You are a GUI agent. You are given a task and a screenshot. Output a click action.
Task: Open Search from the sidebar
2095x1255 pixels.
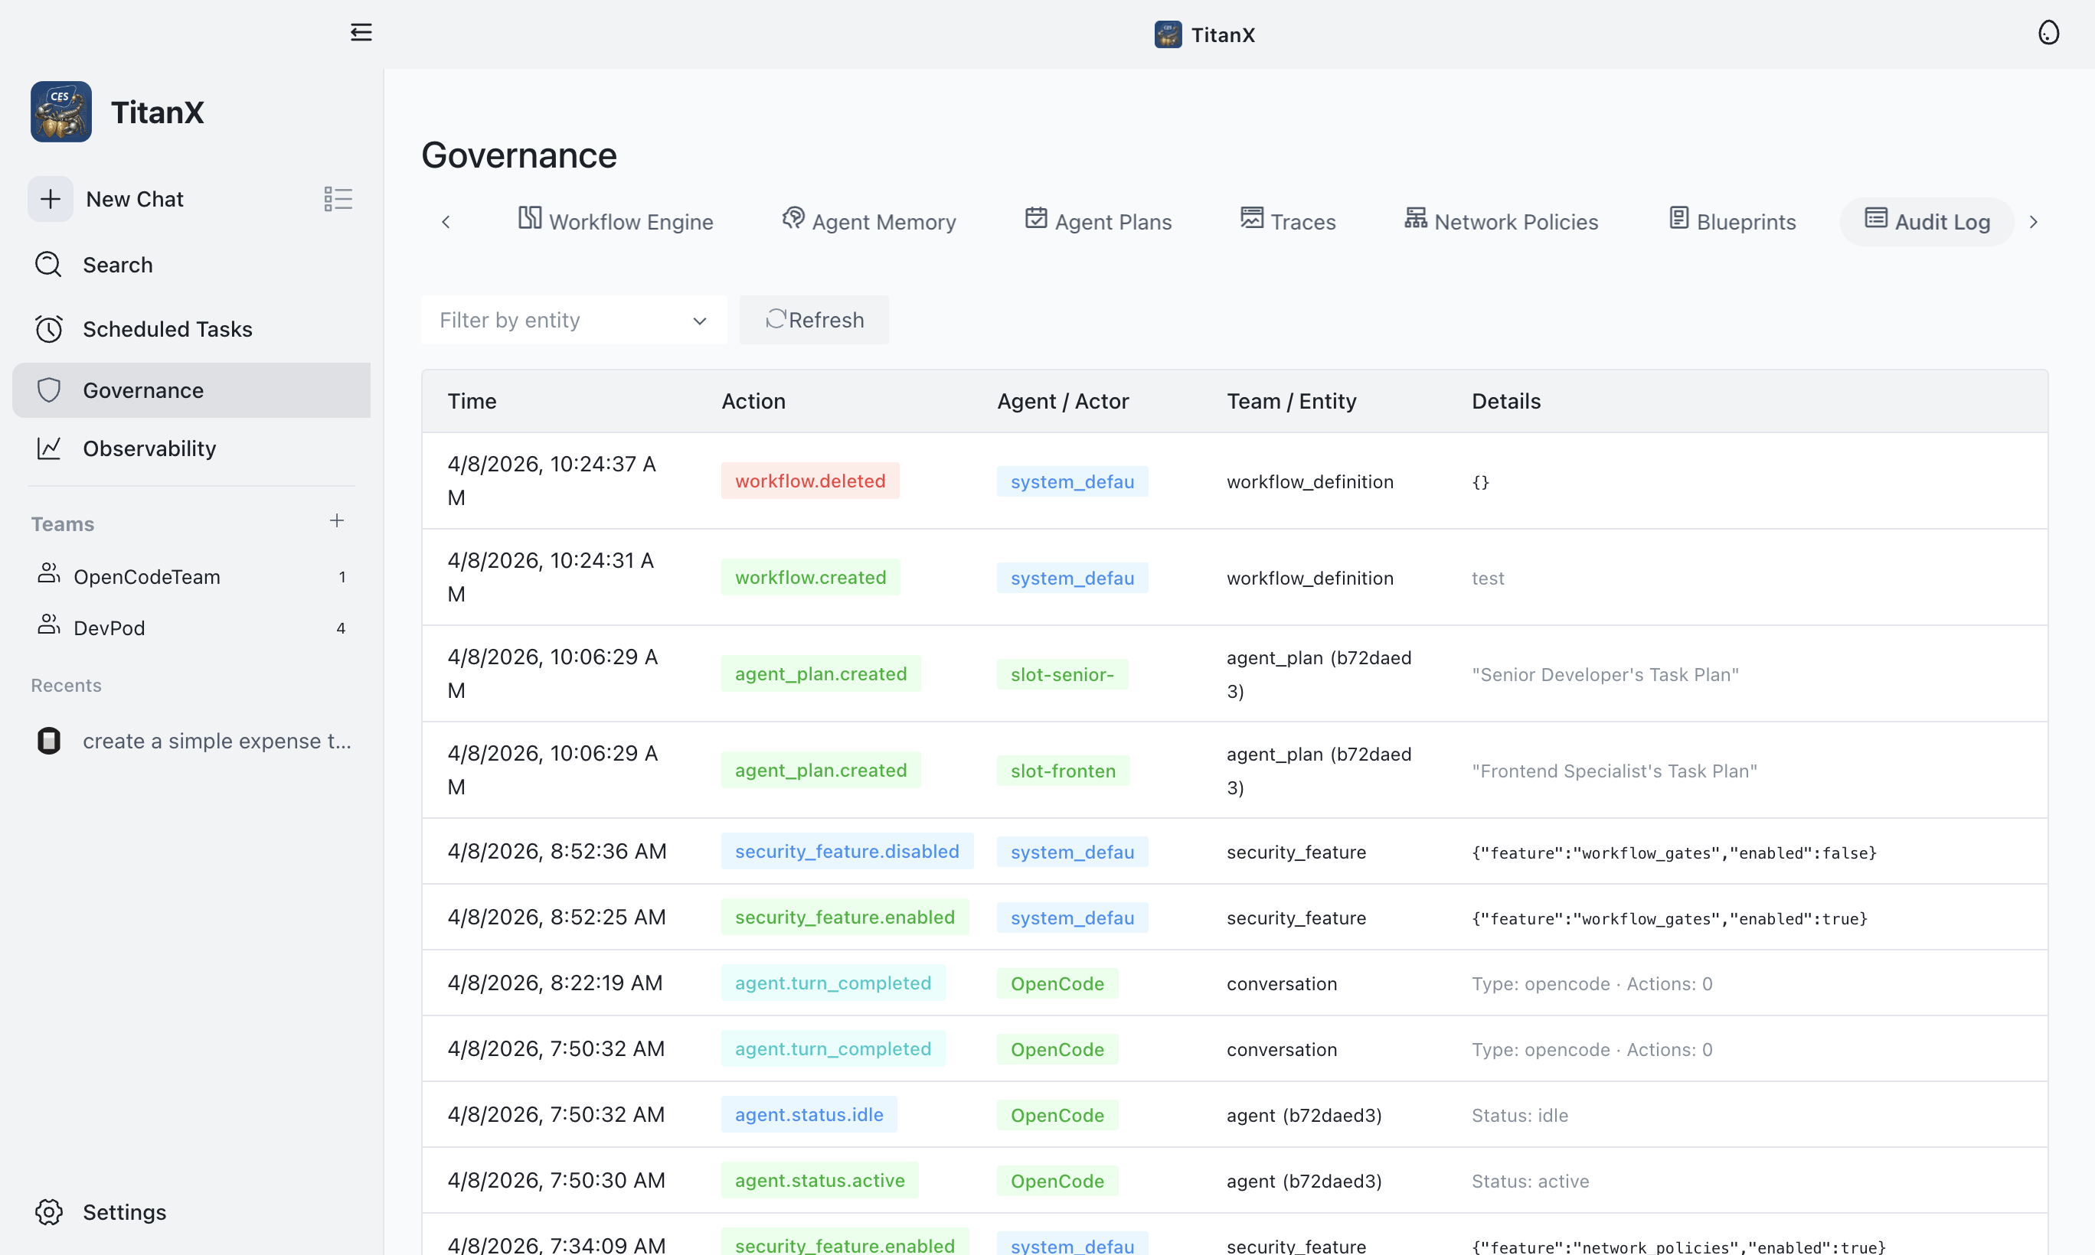click(x=48, y=265)
